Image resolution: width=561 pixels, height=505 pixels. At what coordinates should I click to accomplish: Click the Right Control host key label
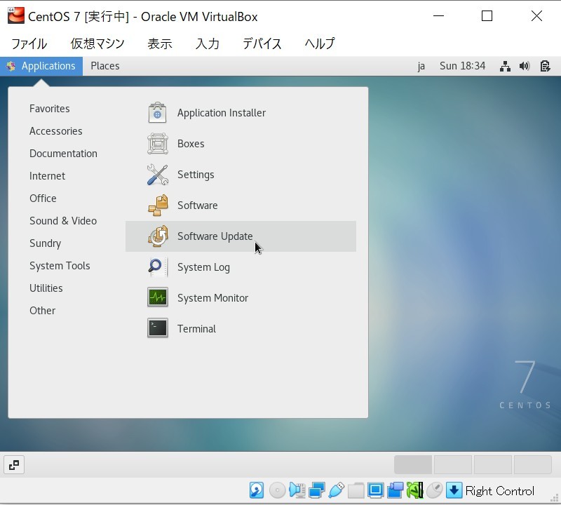(500, 491)
